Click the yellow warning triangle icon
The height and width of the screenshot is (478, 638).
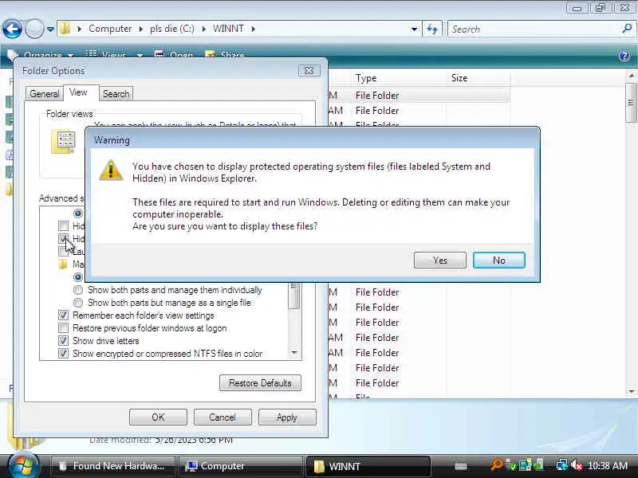pyautogui.click(x=111, y=170)
